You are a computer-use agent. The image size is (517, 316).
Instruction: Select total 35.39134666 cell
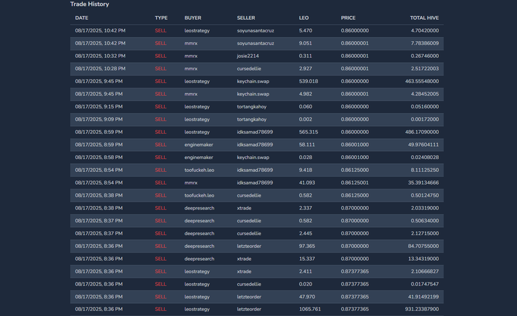coord(423,183)
